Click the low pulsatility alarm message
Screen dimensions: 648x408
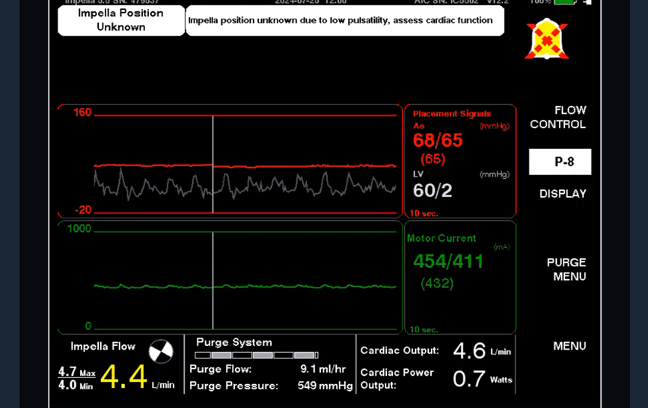pos(345,20)
